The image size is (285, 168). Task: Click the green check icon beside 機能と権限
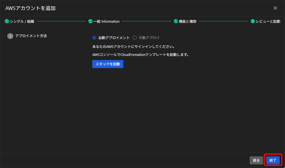tap(176, 21)
